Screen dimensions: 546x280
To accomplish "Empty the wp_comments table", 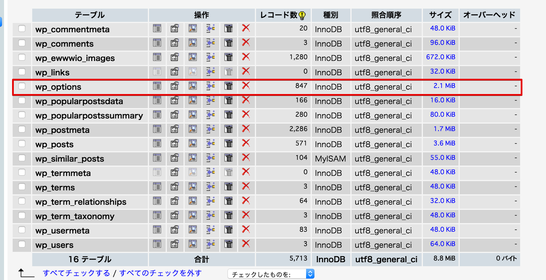I will [x=228, y=43].
